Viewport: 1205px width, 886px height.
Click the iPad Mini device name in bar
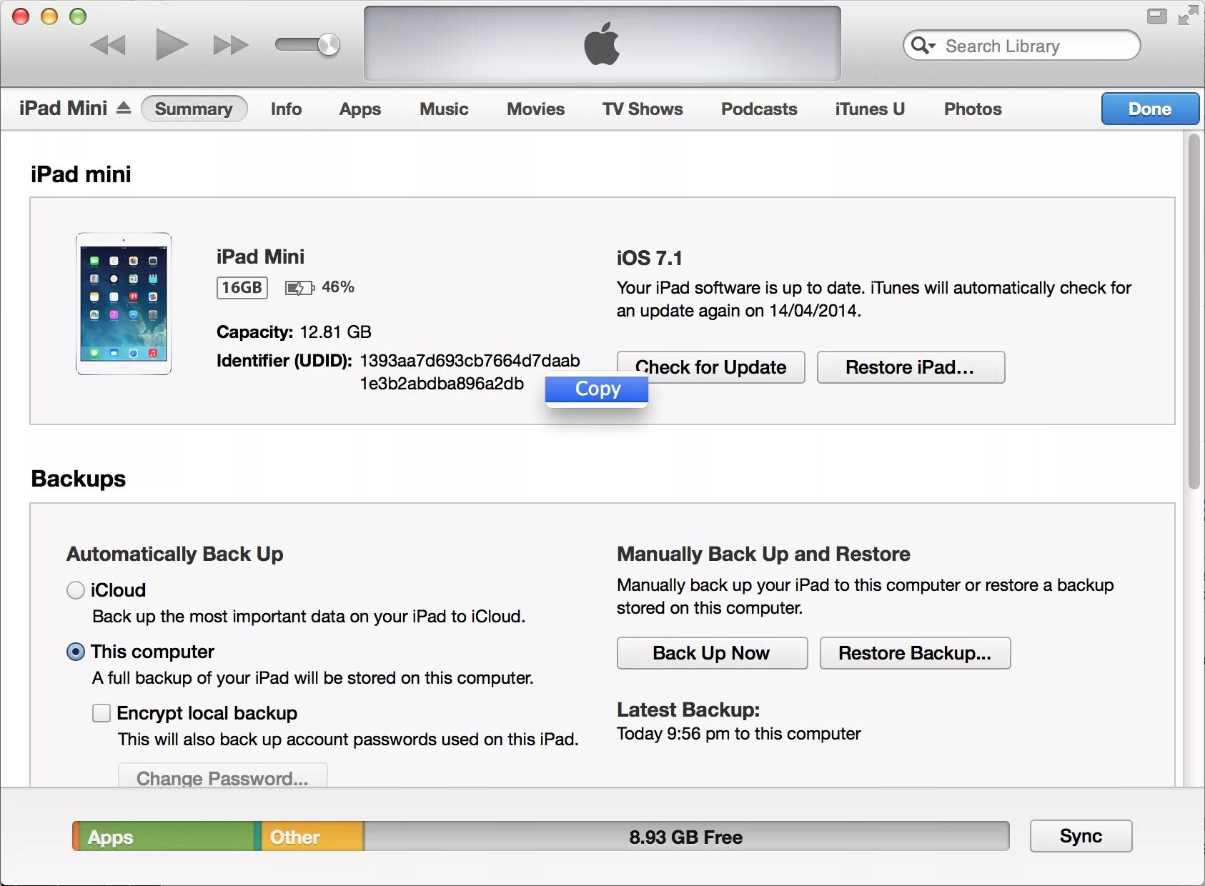coord(63,108)
